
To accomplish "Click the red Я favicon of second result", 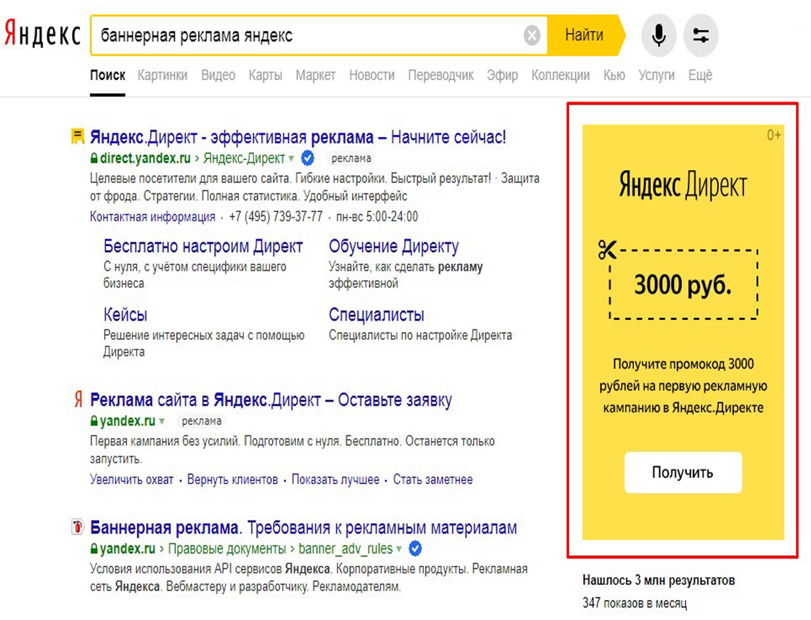I will (78, 399).
